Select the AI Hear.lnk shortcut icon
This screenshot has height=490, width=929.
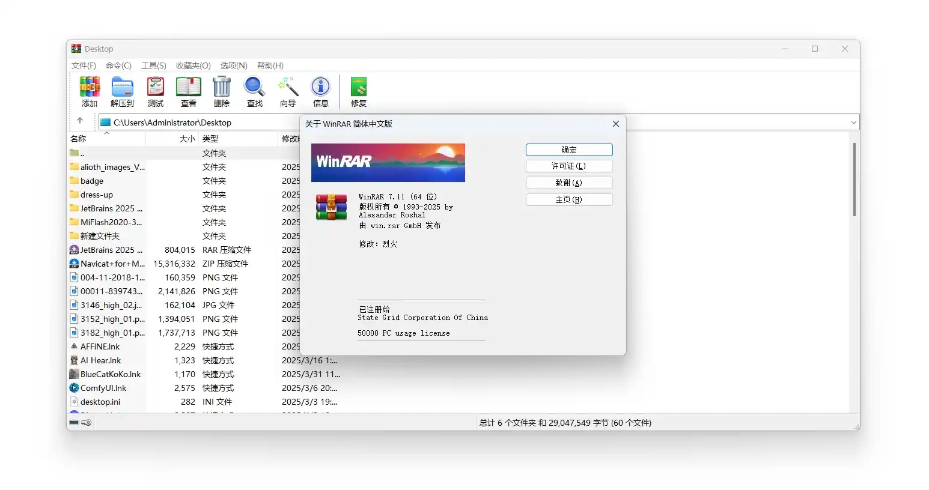75,360
